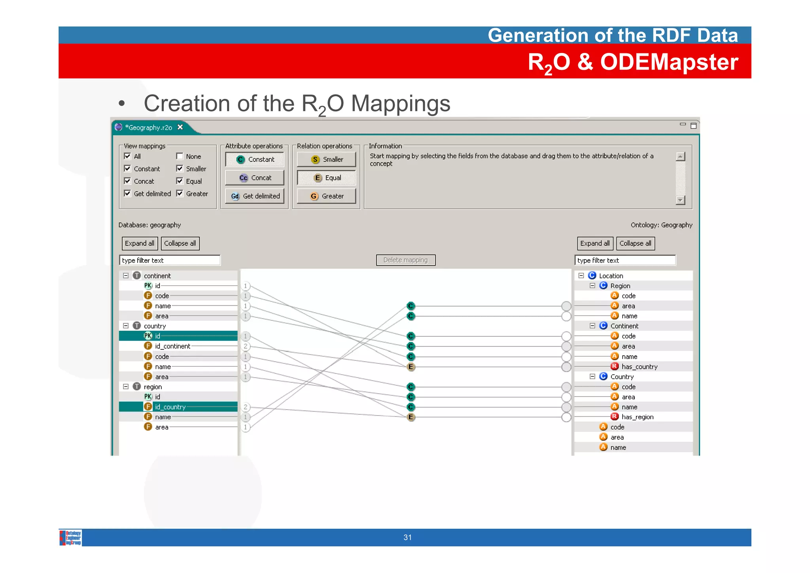
Task: Collapse all database tree items
Action: click(180, 243)
